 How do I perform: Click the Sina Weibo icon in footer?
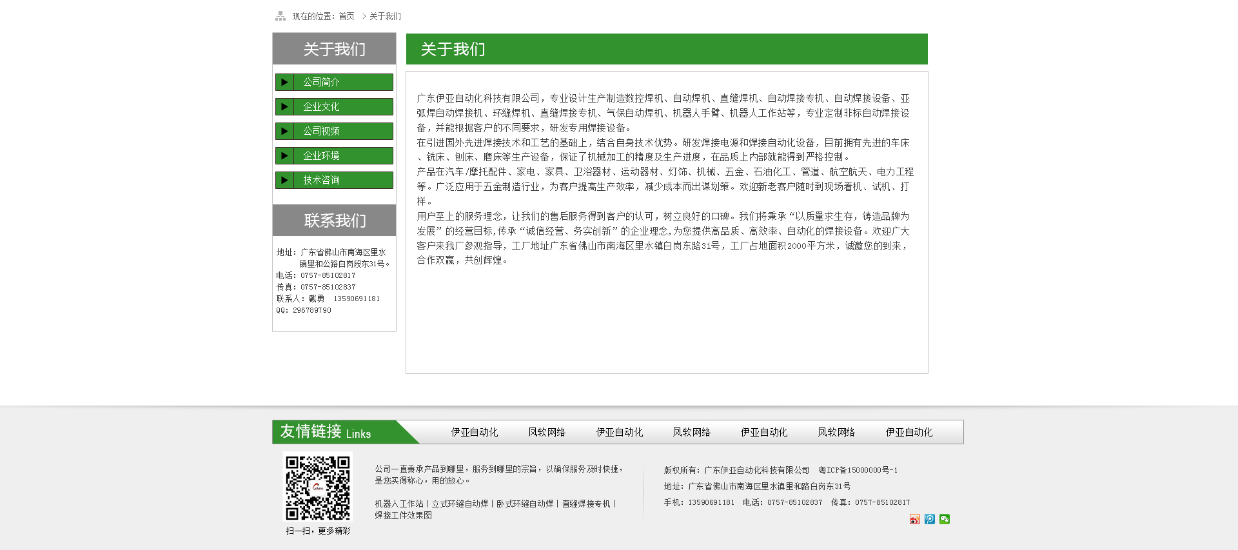point(914,520)
